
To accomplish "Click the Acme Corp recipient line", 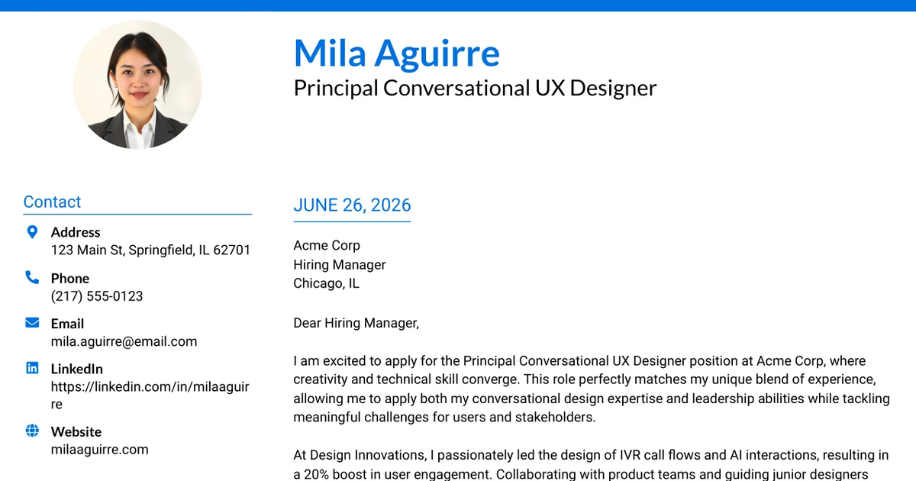I will click(327, 245).
